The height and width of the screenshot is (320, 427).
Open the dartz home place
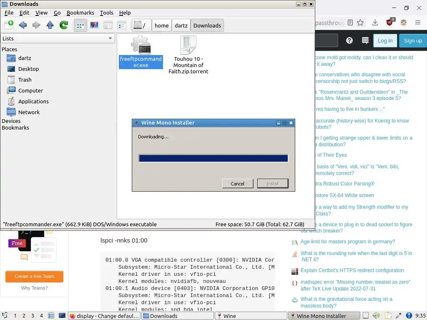pyautogui.click(x=25, y=58)
